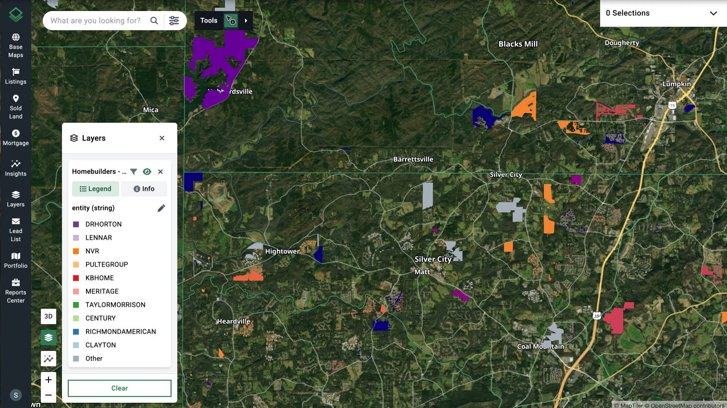Select CLAYTON legend entry
The width and height of the screenshot is (727, 408).
pos(100,345)
